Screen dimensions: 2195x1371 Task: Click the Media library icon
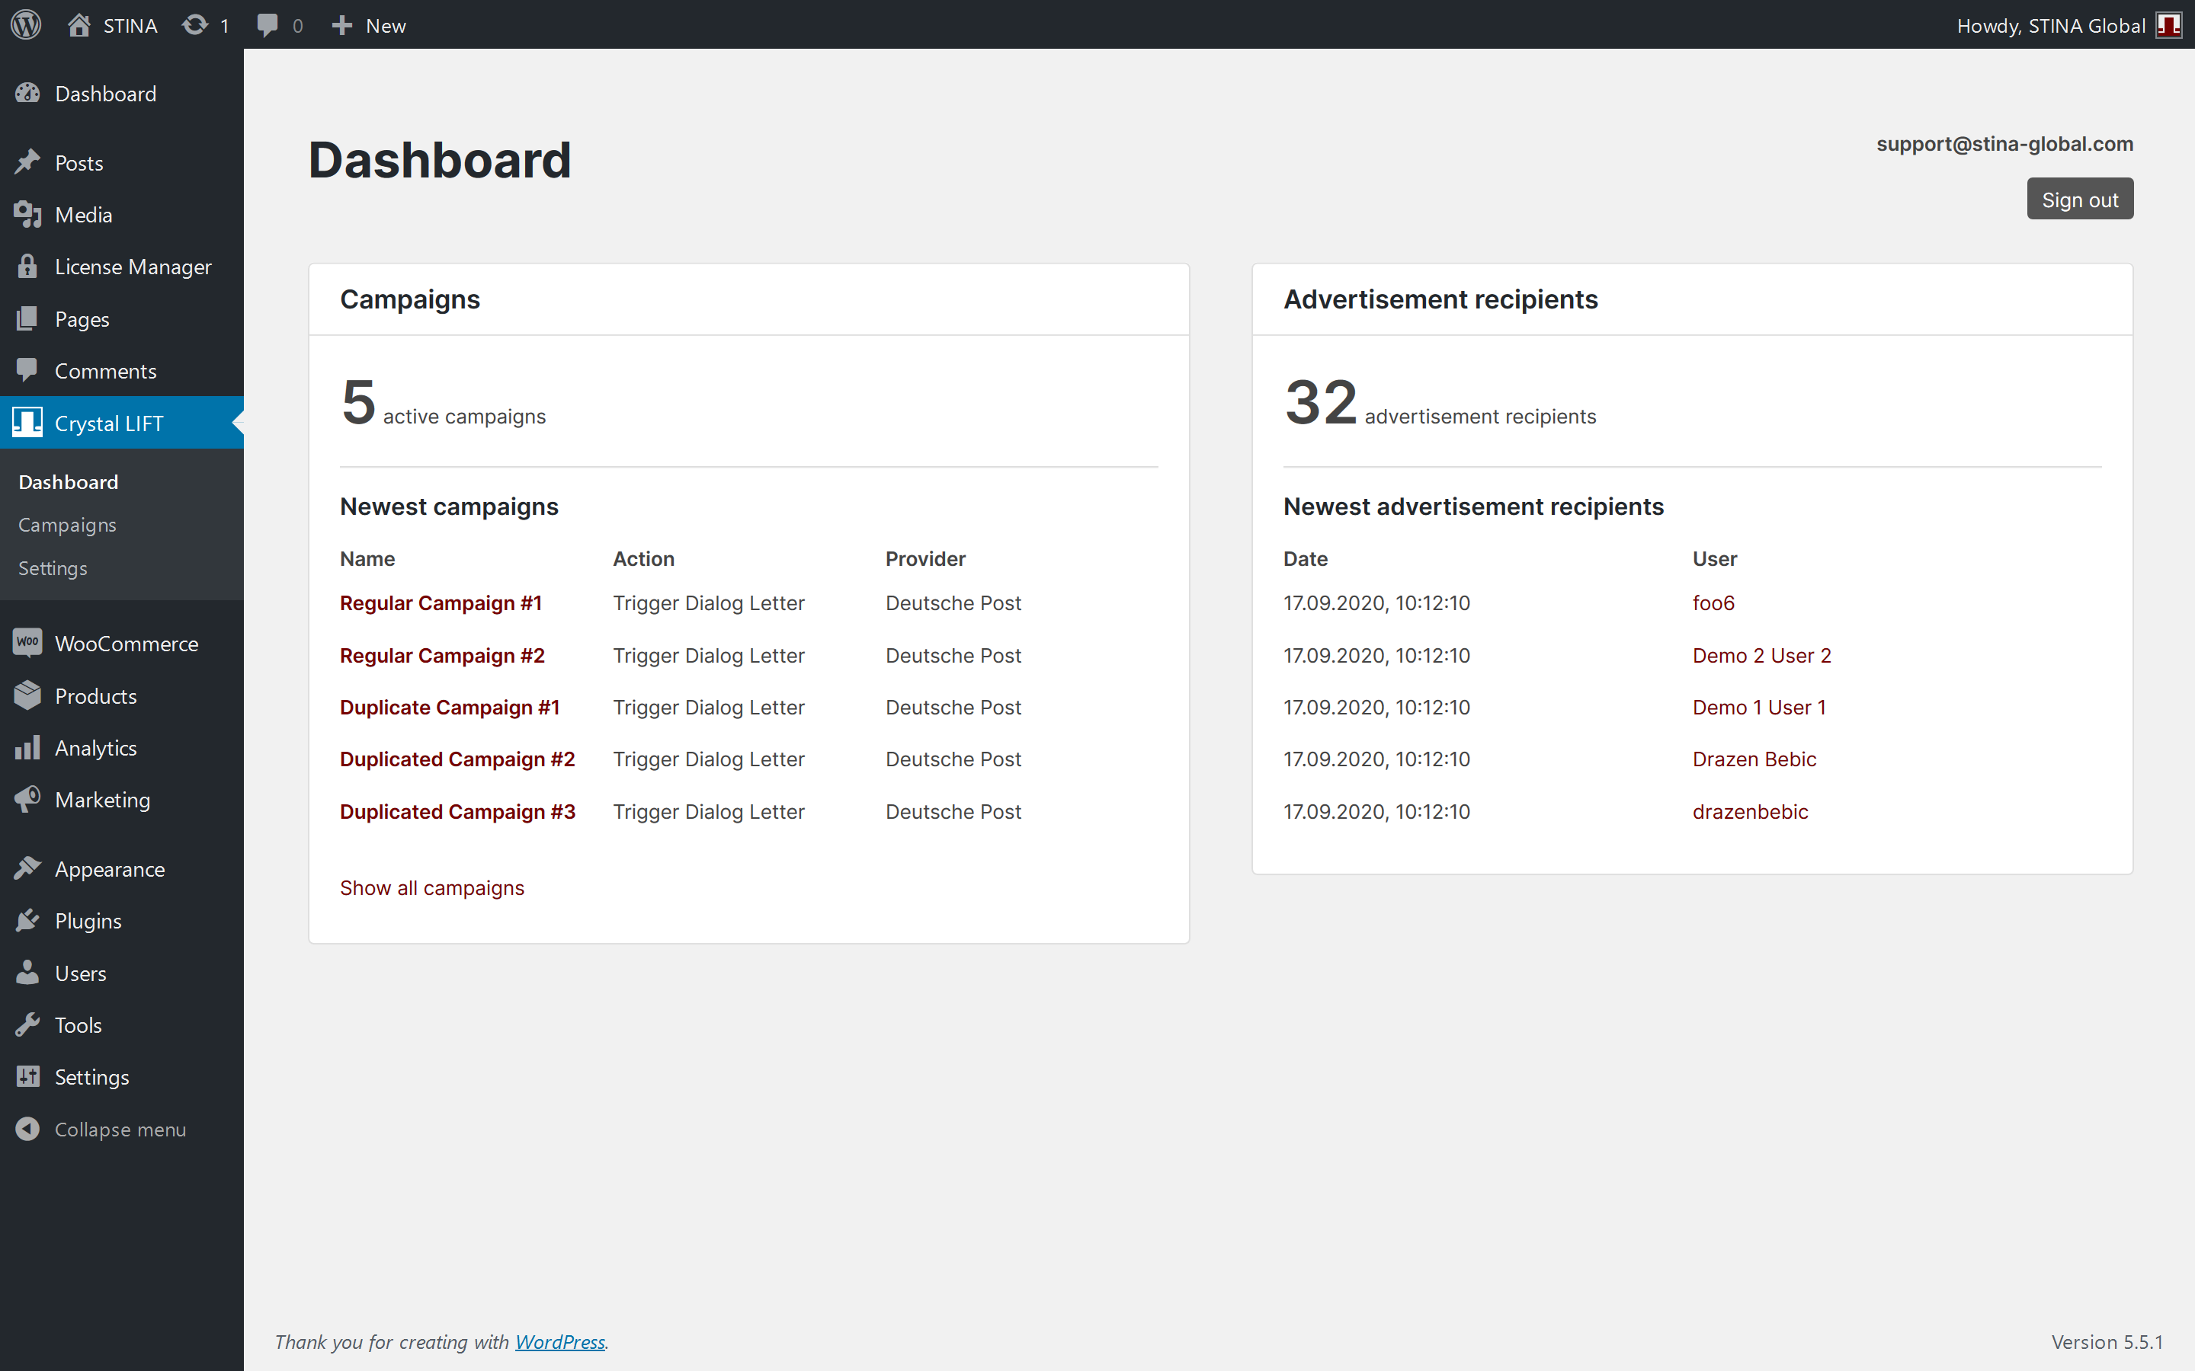27,214
